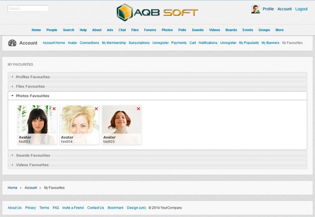This screenshot has height=217, width=315.
Task: Open Invite a Friend footer link
Action: pos(73,208)
